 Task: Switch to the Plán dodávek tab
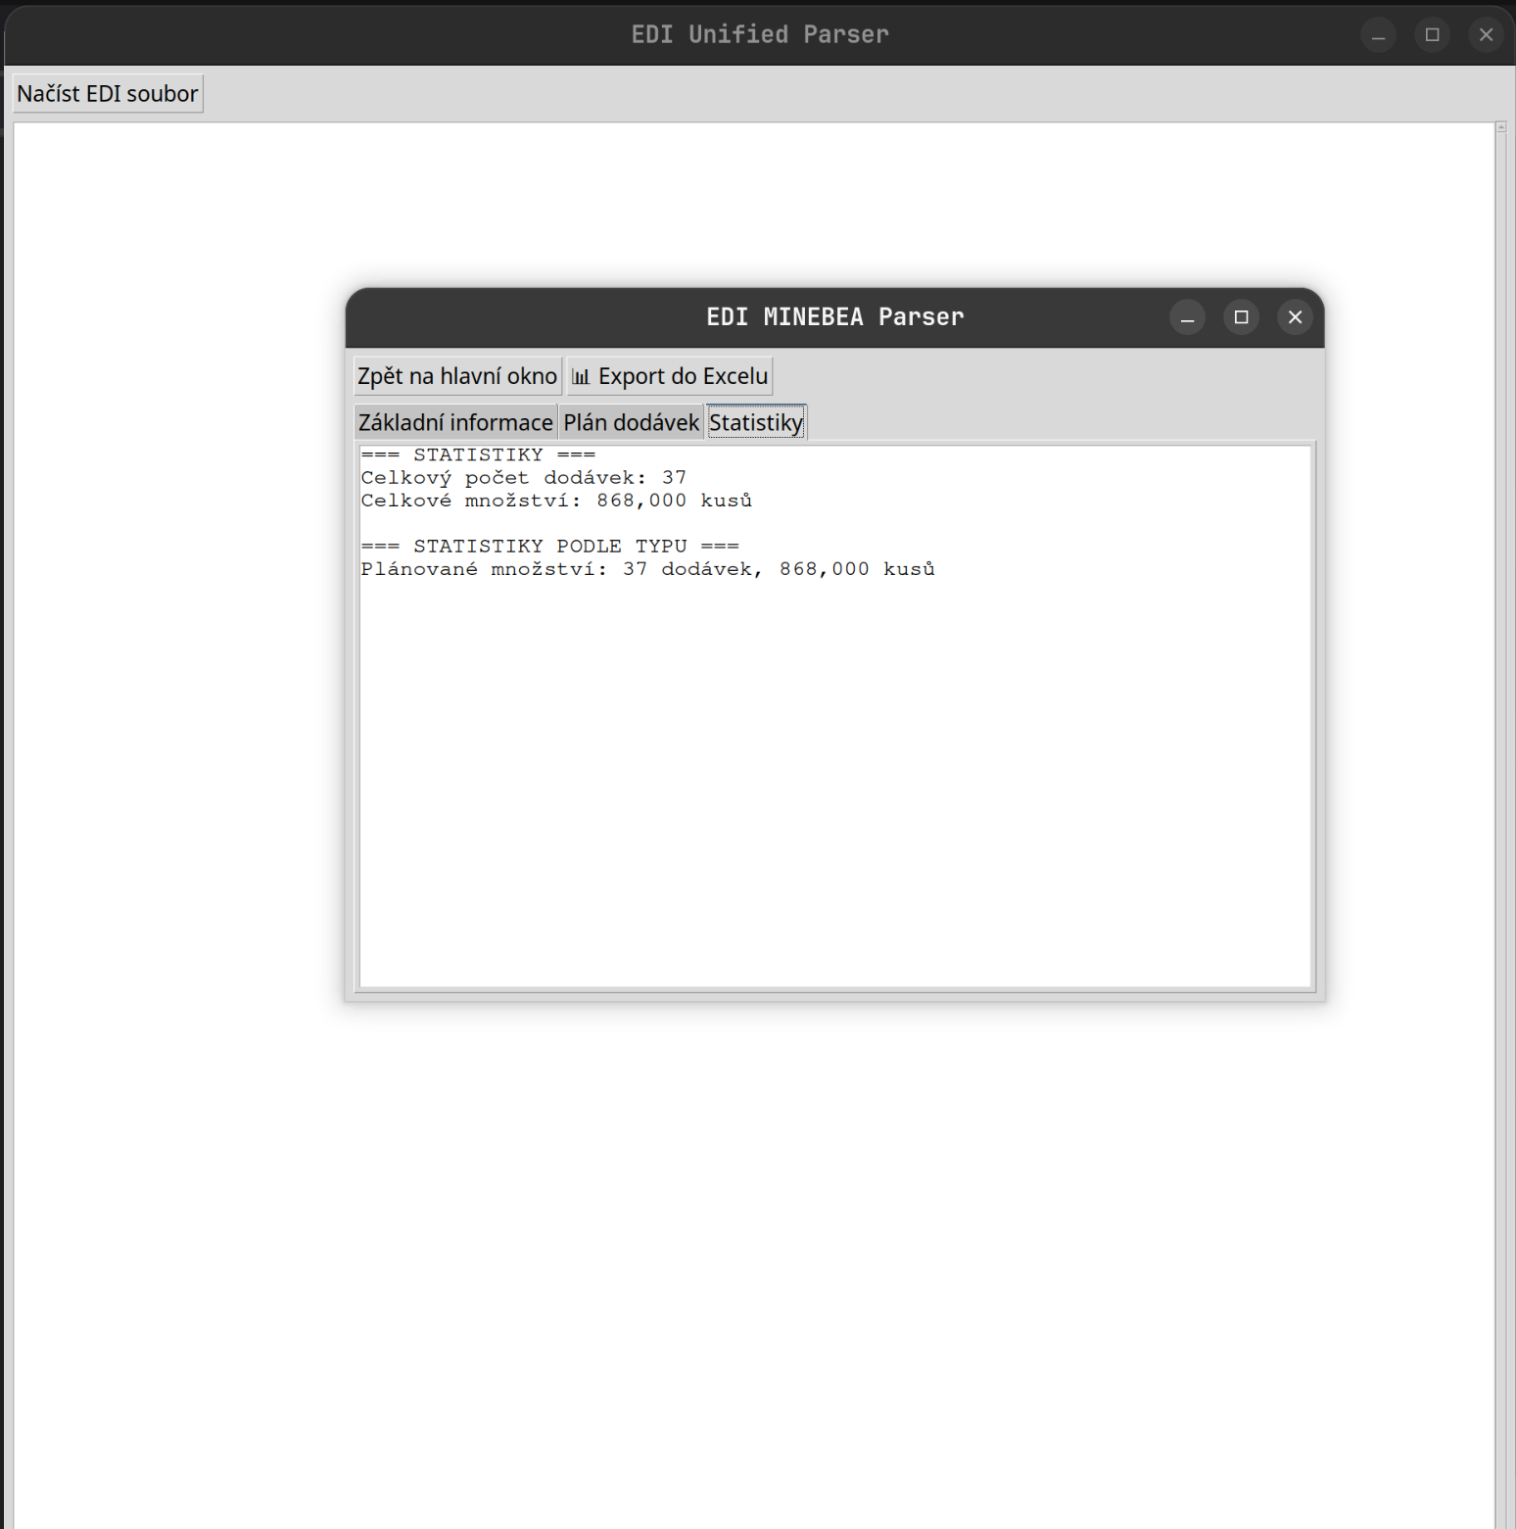coord(631,422)
